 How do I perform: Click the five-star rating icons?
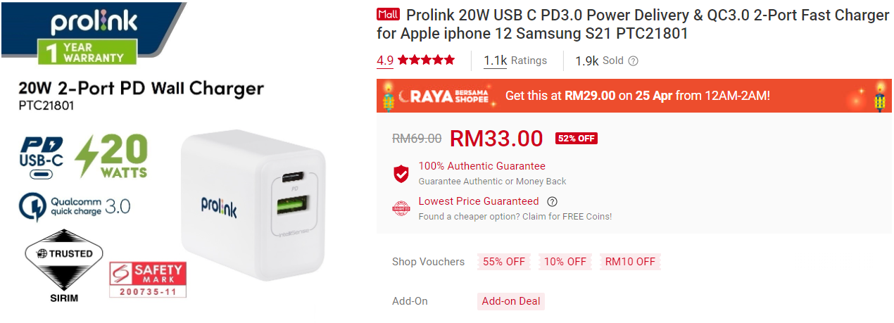426,60
